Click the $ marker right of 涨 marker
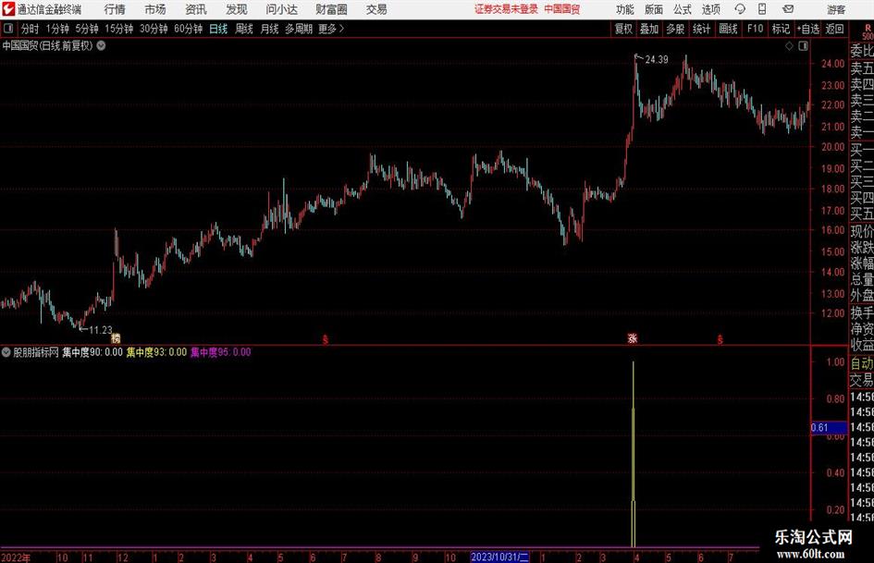This screenshot has width=874, height=563. coord(720,339)
